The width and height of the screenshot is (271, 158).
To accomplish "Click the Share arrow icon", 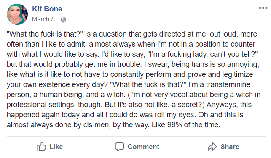I will [x=212, y=147].
